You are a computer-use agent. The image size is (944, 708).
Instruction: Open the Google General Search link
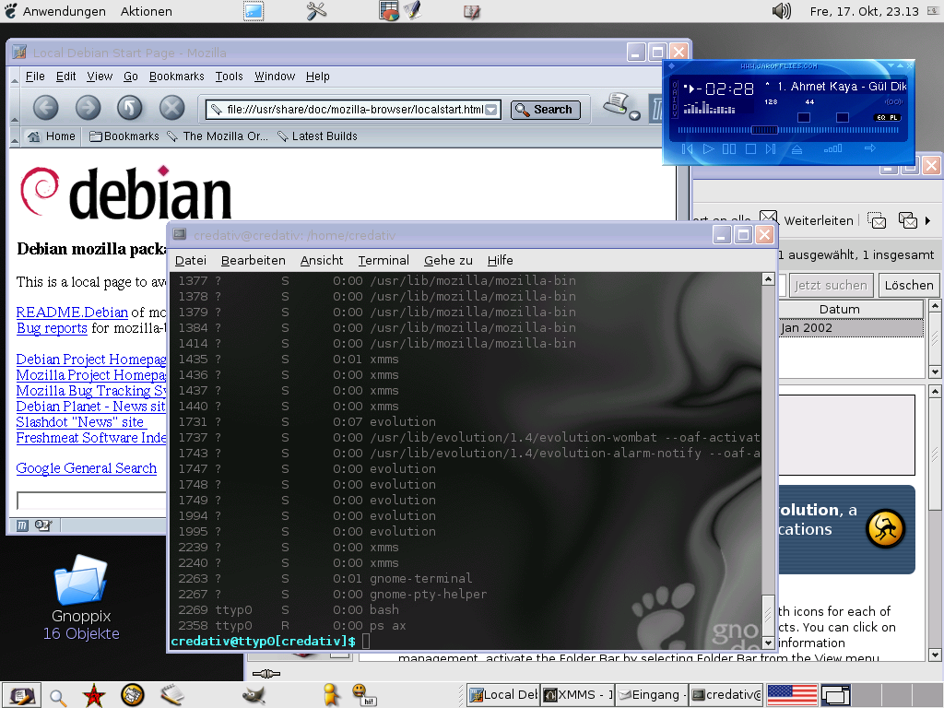(86, 468)
